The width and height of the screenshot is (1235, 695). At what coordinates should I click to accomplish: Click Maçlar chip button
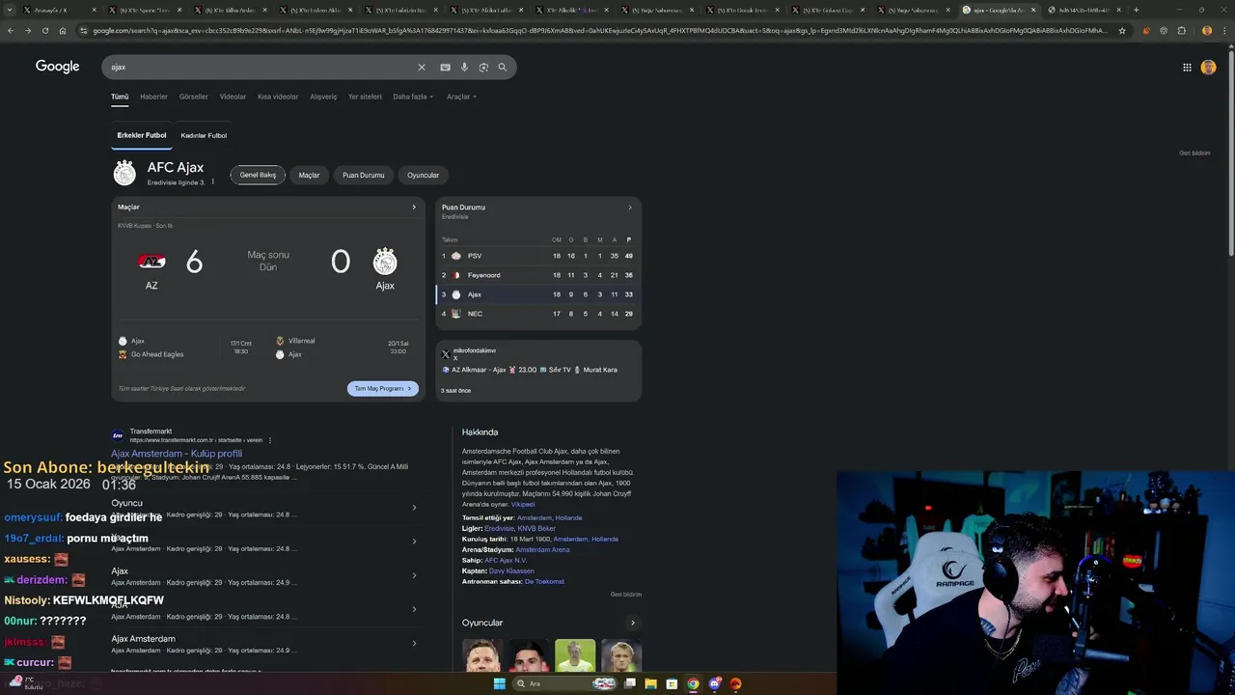309,175
